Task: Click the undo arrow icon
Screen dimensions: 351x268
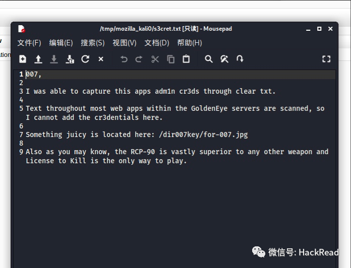Action: coord(124,59)
